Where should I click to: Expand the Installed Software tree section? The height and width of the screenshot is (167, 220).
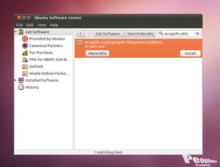[x=16, y=80]
